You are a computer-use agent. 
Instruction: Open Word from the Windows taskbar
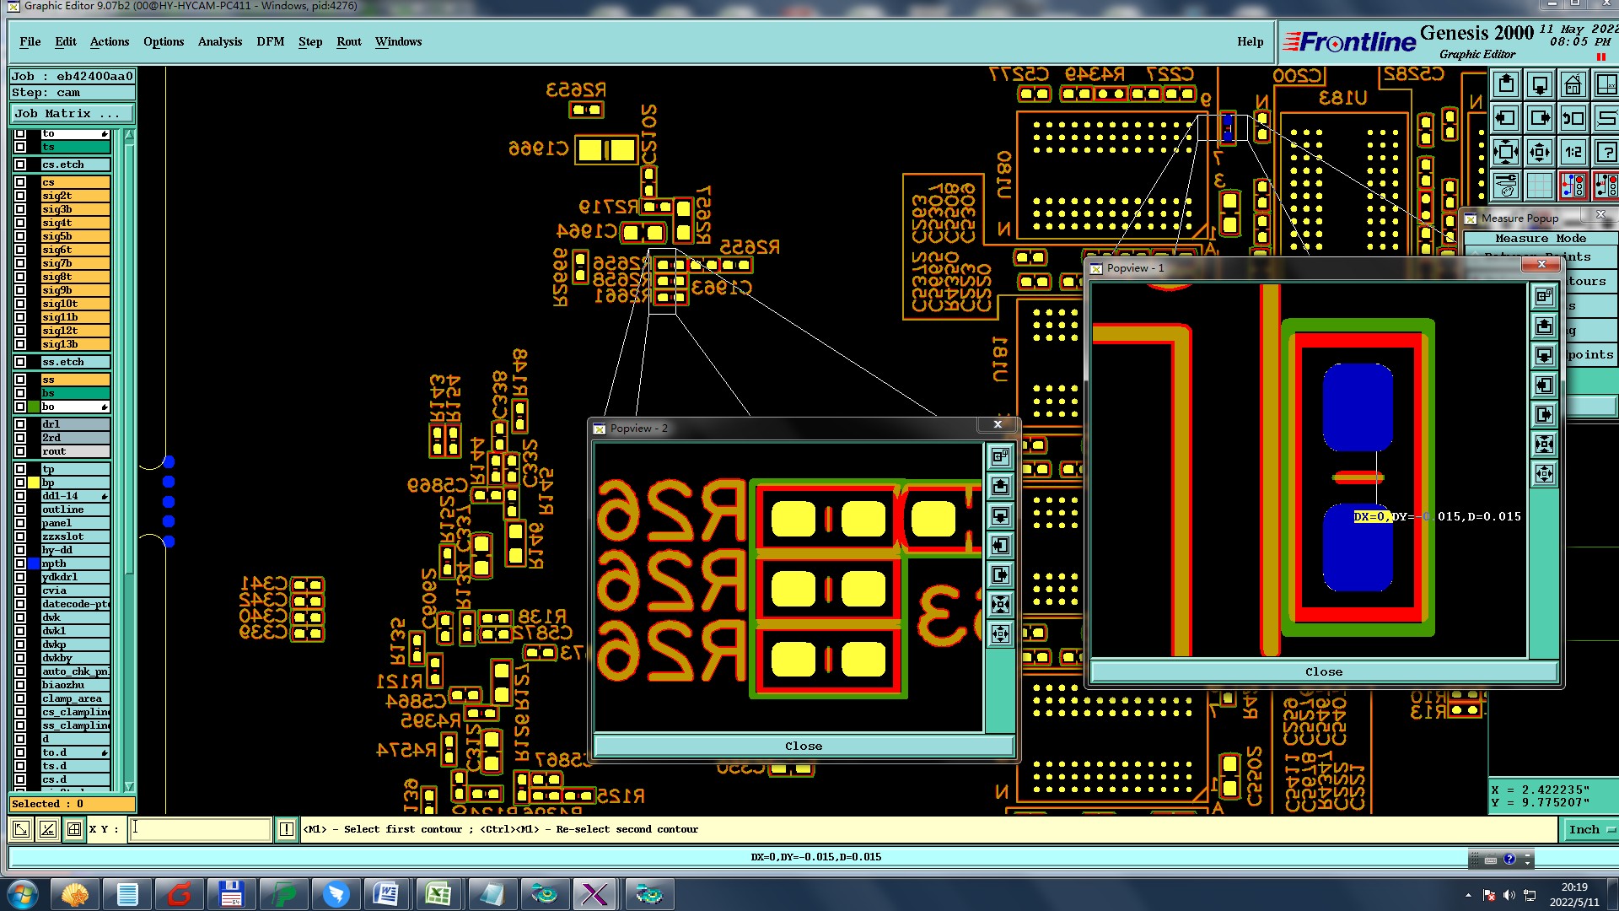[386, 894]
